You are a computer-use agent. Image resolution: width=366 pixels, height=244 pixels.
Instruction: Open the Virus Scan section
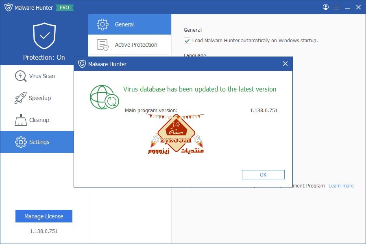tap(37, 76)
